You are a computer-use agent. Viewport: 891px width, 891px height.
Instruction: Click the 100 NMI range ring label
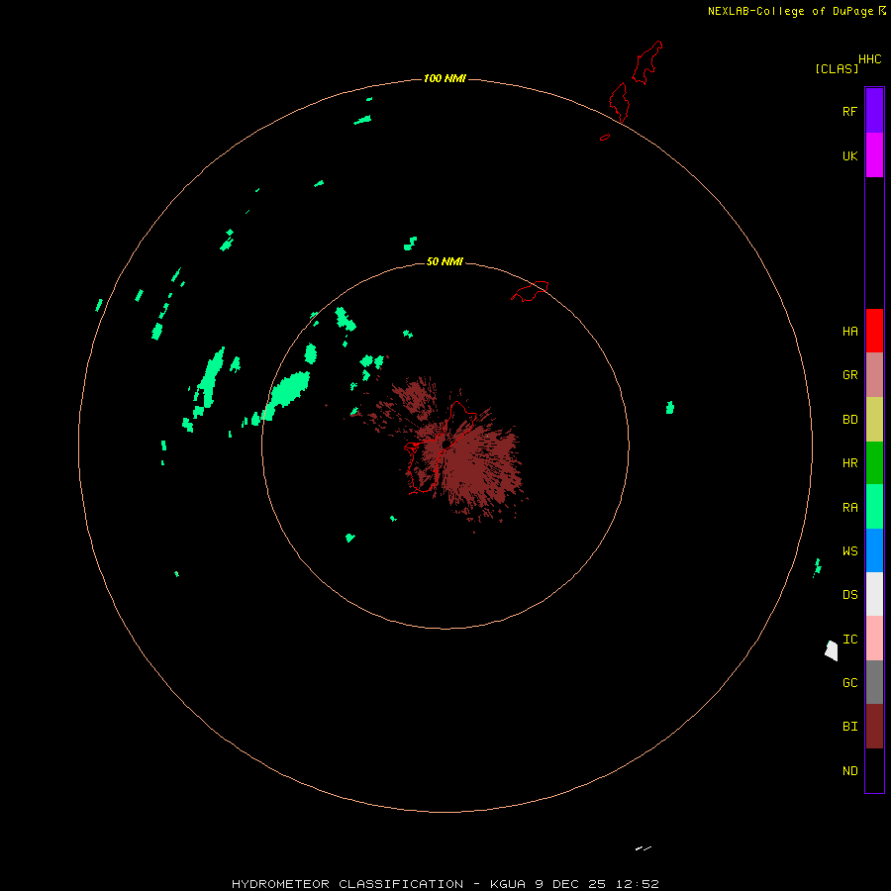click(x=445, y=78)
